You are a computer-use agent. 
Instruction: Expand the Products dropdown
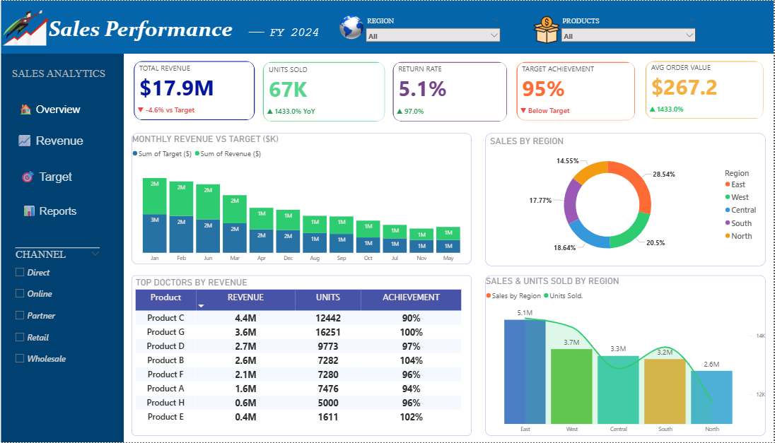[x=628, y=35]
